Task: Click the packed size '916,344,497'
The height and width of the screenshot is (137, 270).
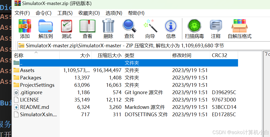Action: coord(107,70)
